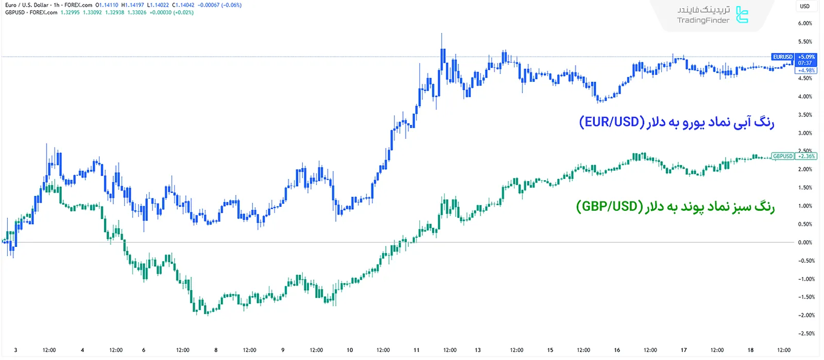824x360 pixels.
Task: Click date 3 on the time axis
Action: point(15,350)
